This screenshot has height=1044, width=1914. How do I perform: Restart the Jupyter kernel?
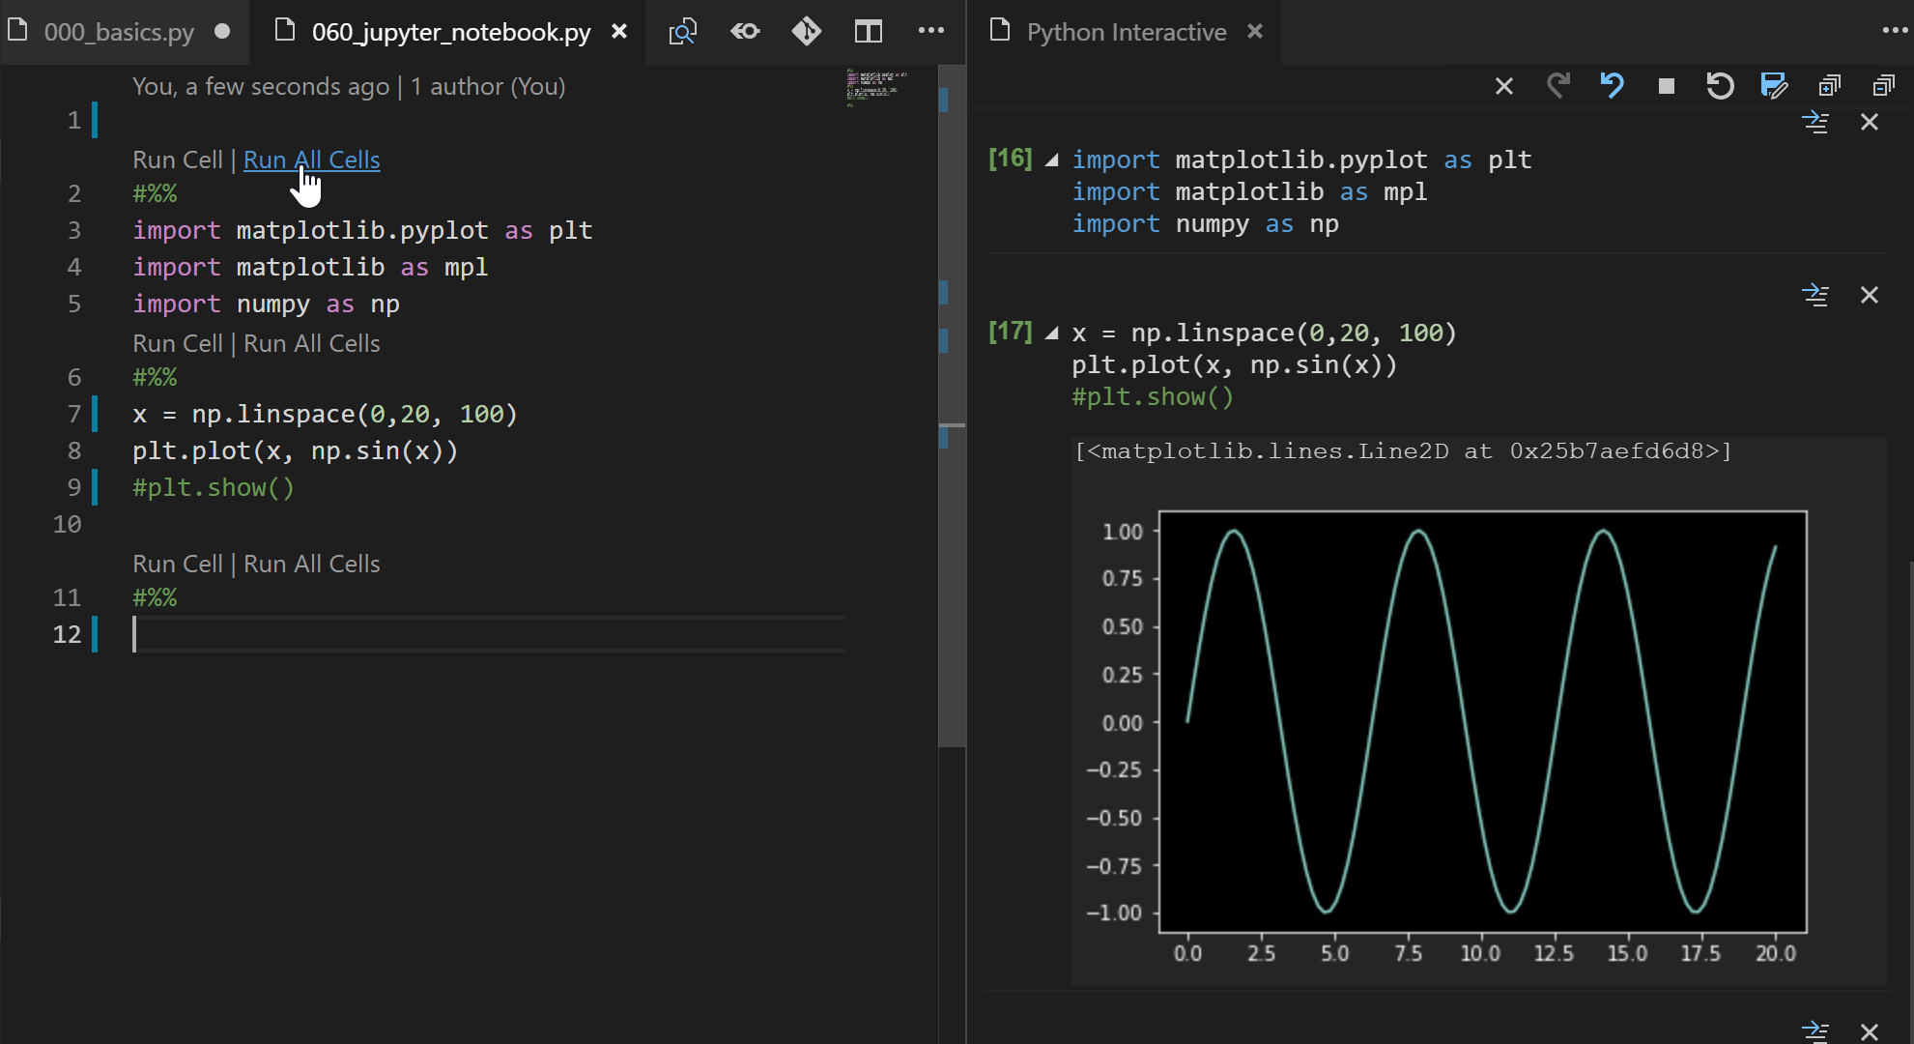(x=1719, y=86)
